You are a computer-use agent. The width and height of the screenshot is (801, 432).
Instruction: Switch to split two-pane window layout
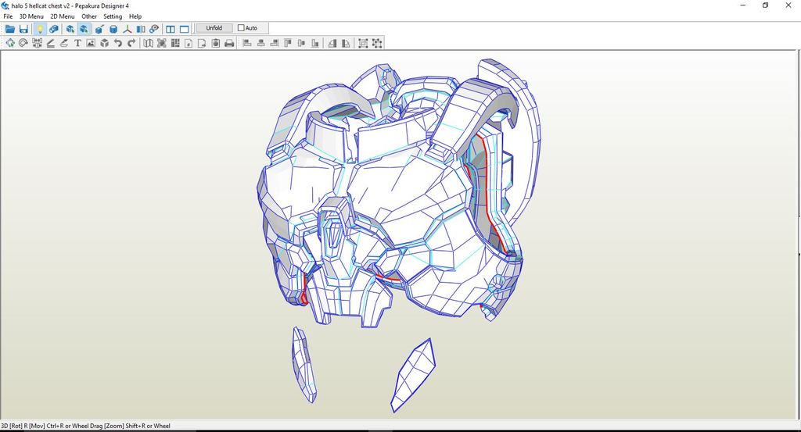pos(171,29)
